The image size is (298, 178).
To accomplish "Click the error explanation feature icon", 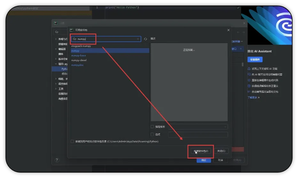I will 249,86.
